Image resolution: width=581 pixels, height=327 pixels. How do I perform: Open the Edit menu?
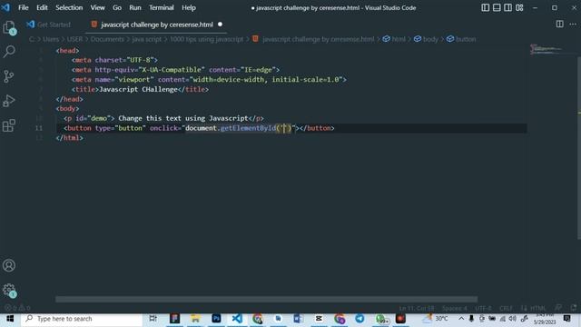click(42, 7)
